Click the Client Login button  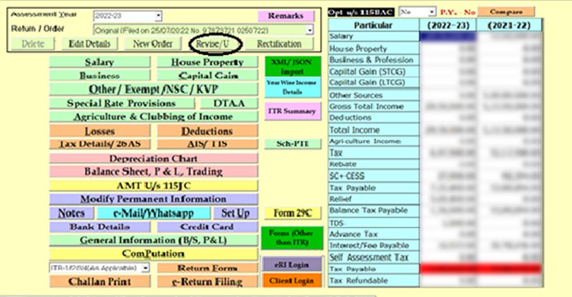292,280
